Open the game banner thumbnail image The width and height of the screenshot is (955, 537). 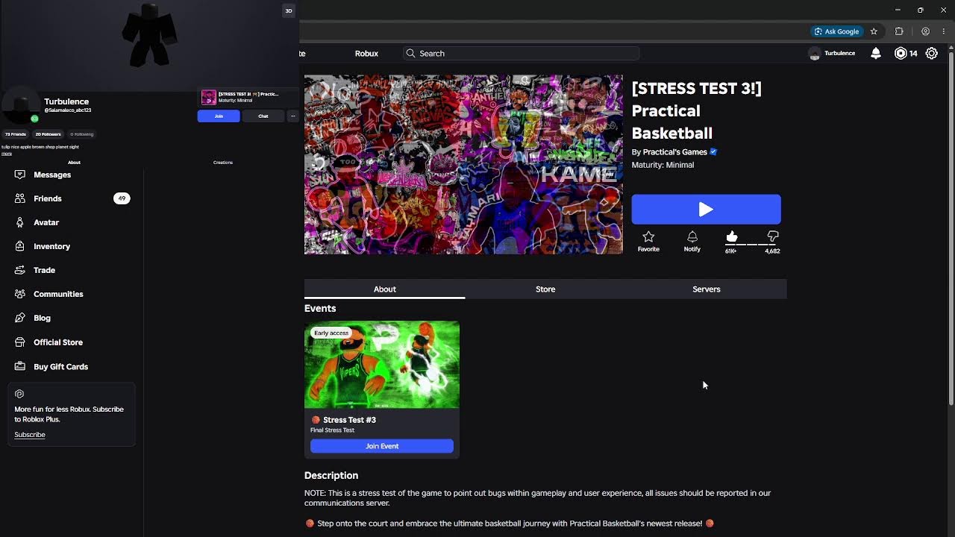coord(463,164)
